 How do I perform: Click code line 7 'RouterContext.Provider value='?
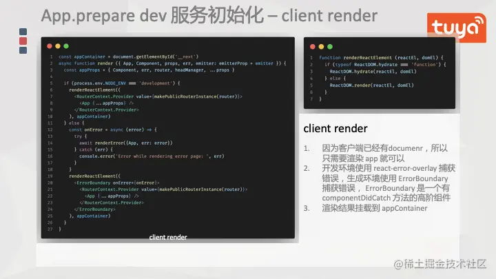[x=158, y=96]
